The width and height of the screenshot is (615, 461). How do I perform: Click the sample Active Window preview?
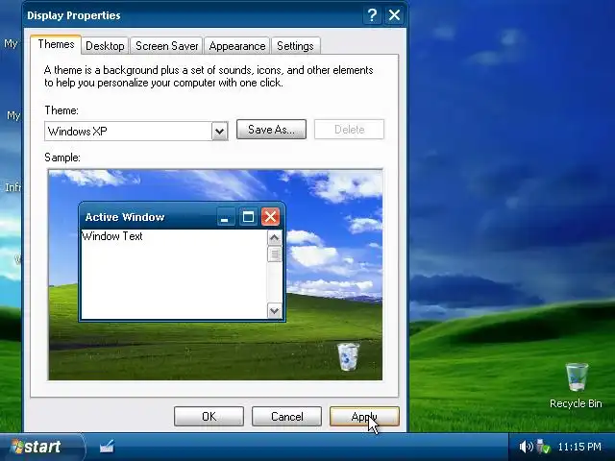point(182,262)
